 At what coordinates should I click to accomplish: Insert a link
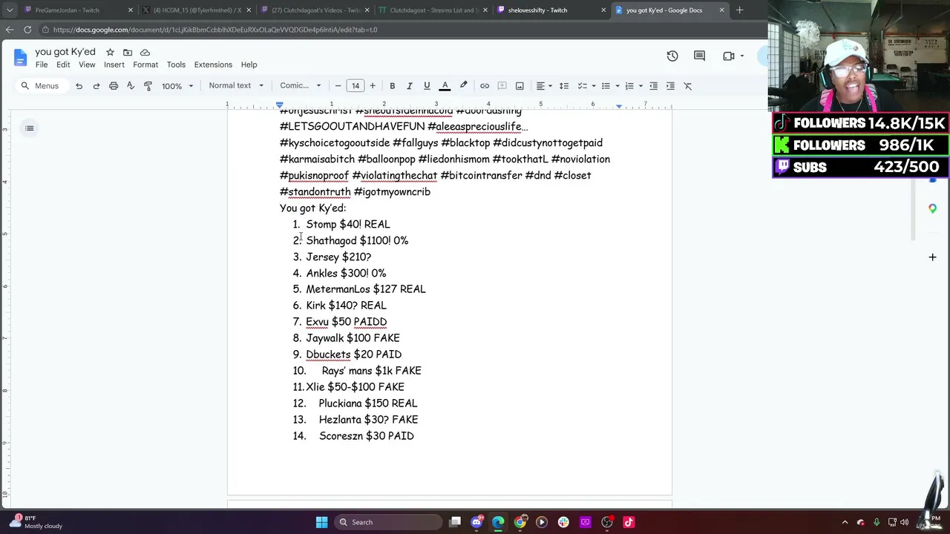(485, 86)
